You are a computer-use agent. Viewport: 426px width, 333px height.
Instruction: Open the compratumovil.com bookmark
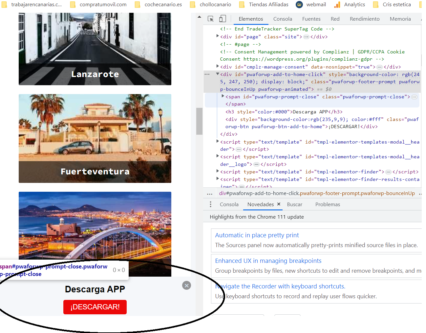[98, 5]
